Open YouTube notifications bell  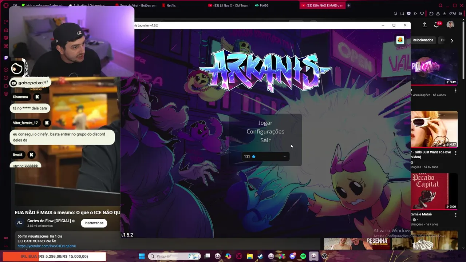(437, 25)
